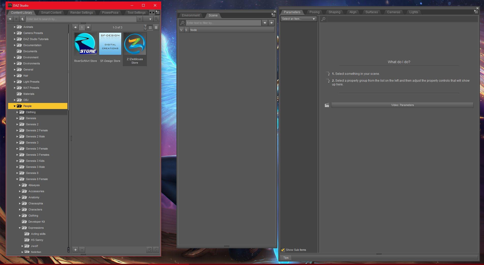This screenshot has height=265, width=484.
Task: Go to next page of content results
Action: (88, 27)
